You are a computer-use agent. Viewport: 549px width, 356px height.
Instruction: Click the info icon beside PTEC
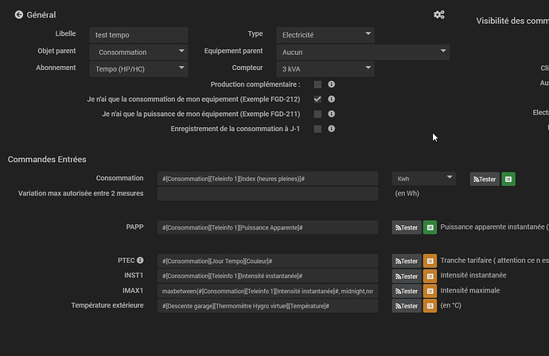(140, 260)
